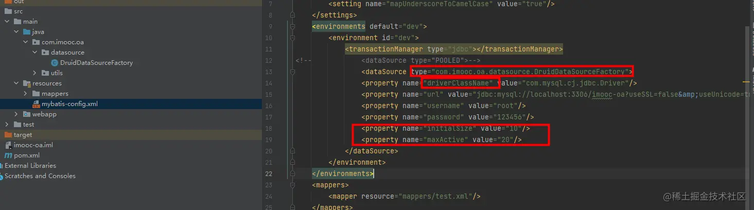Screen dimensions: 754x210
Task: Click the target folder icon
Action: tap(9, 135)
